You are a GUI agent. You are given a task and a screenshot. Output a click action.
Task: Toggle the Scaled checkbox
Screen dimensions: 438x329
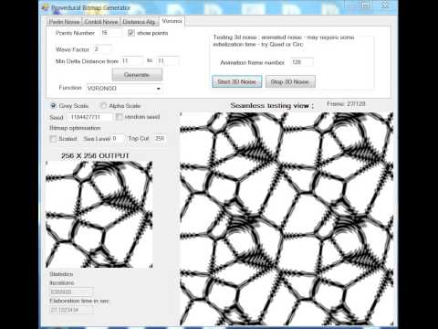pyautogui.click(x=53, y=139)
